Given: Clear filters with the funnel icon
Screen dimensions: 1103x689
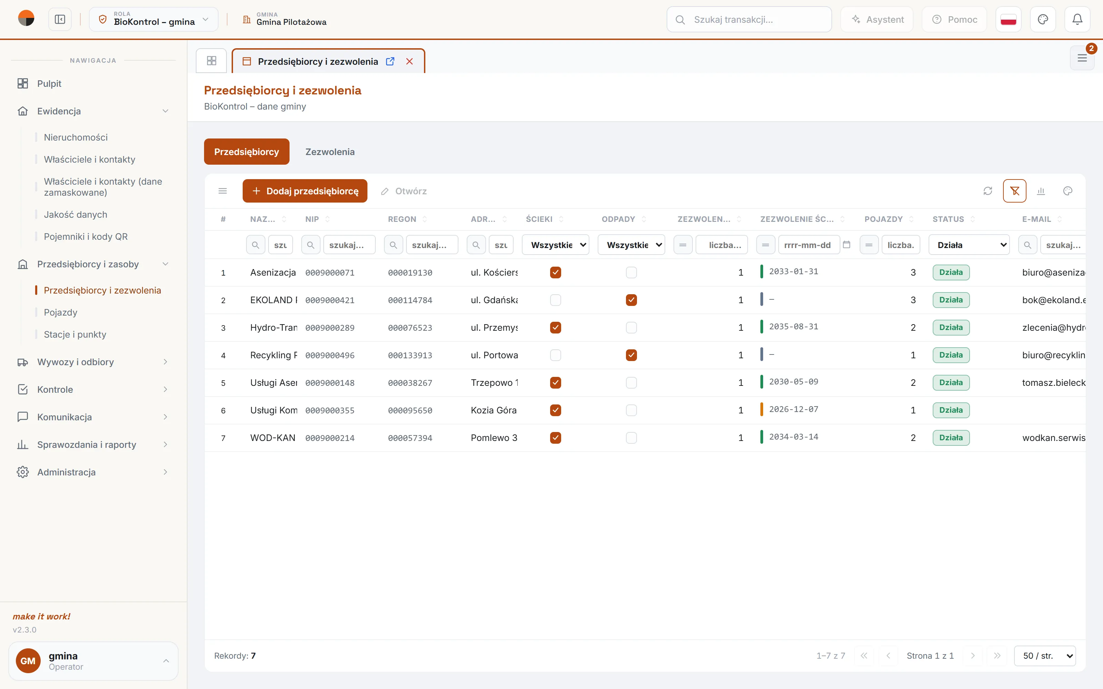Looking at the screenshot, I should coord(1014,191).
